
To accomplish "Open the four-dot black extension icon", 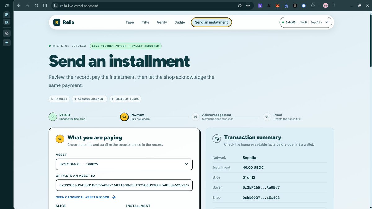I will pyautogui.click(x=295, y=6).
